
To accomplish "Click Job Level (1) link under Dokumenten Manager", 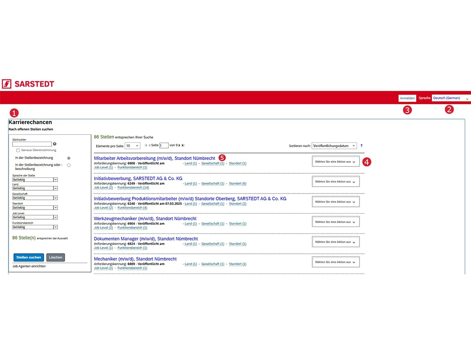I will tap(103, 248).
